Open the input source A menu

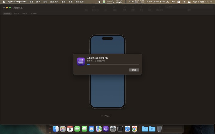click(179, 2)
